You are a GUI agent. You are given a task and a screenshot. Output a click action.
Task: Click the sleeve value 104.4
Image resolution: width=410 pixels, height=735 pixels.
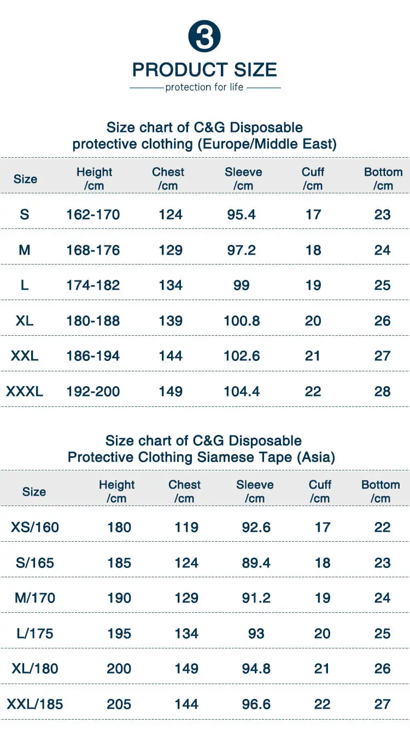tap(242, 392)
